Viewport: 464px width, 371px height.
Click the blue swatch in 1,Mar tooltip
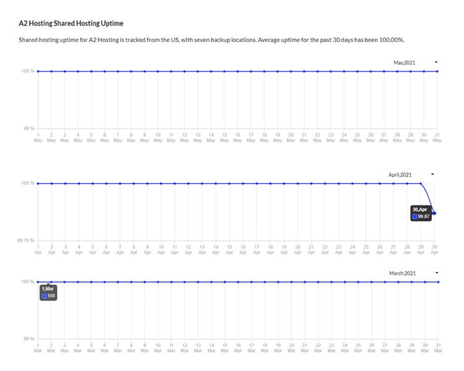pos(44,296)
